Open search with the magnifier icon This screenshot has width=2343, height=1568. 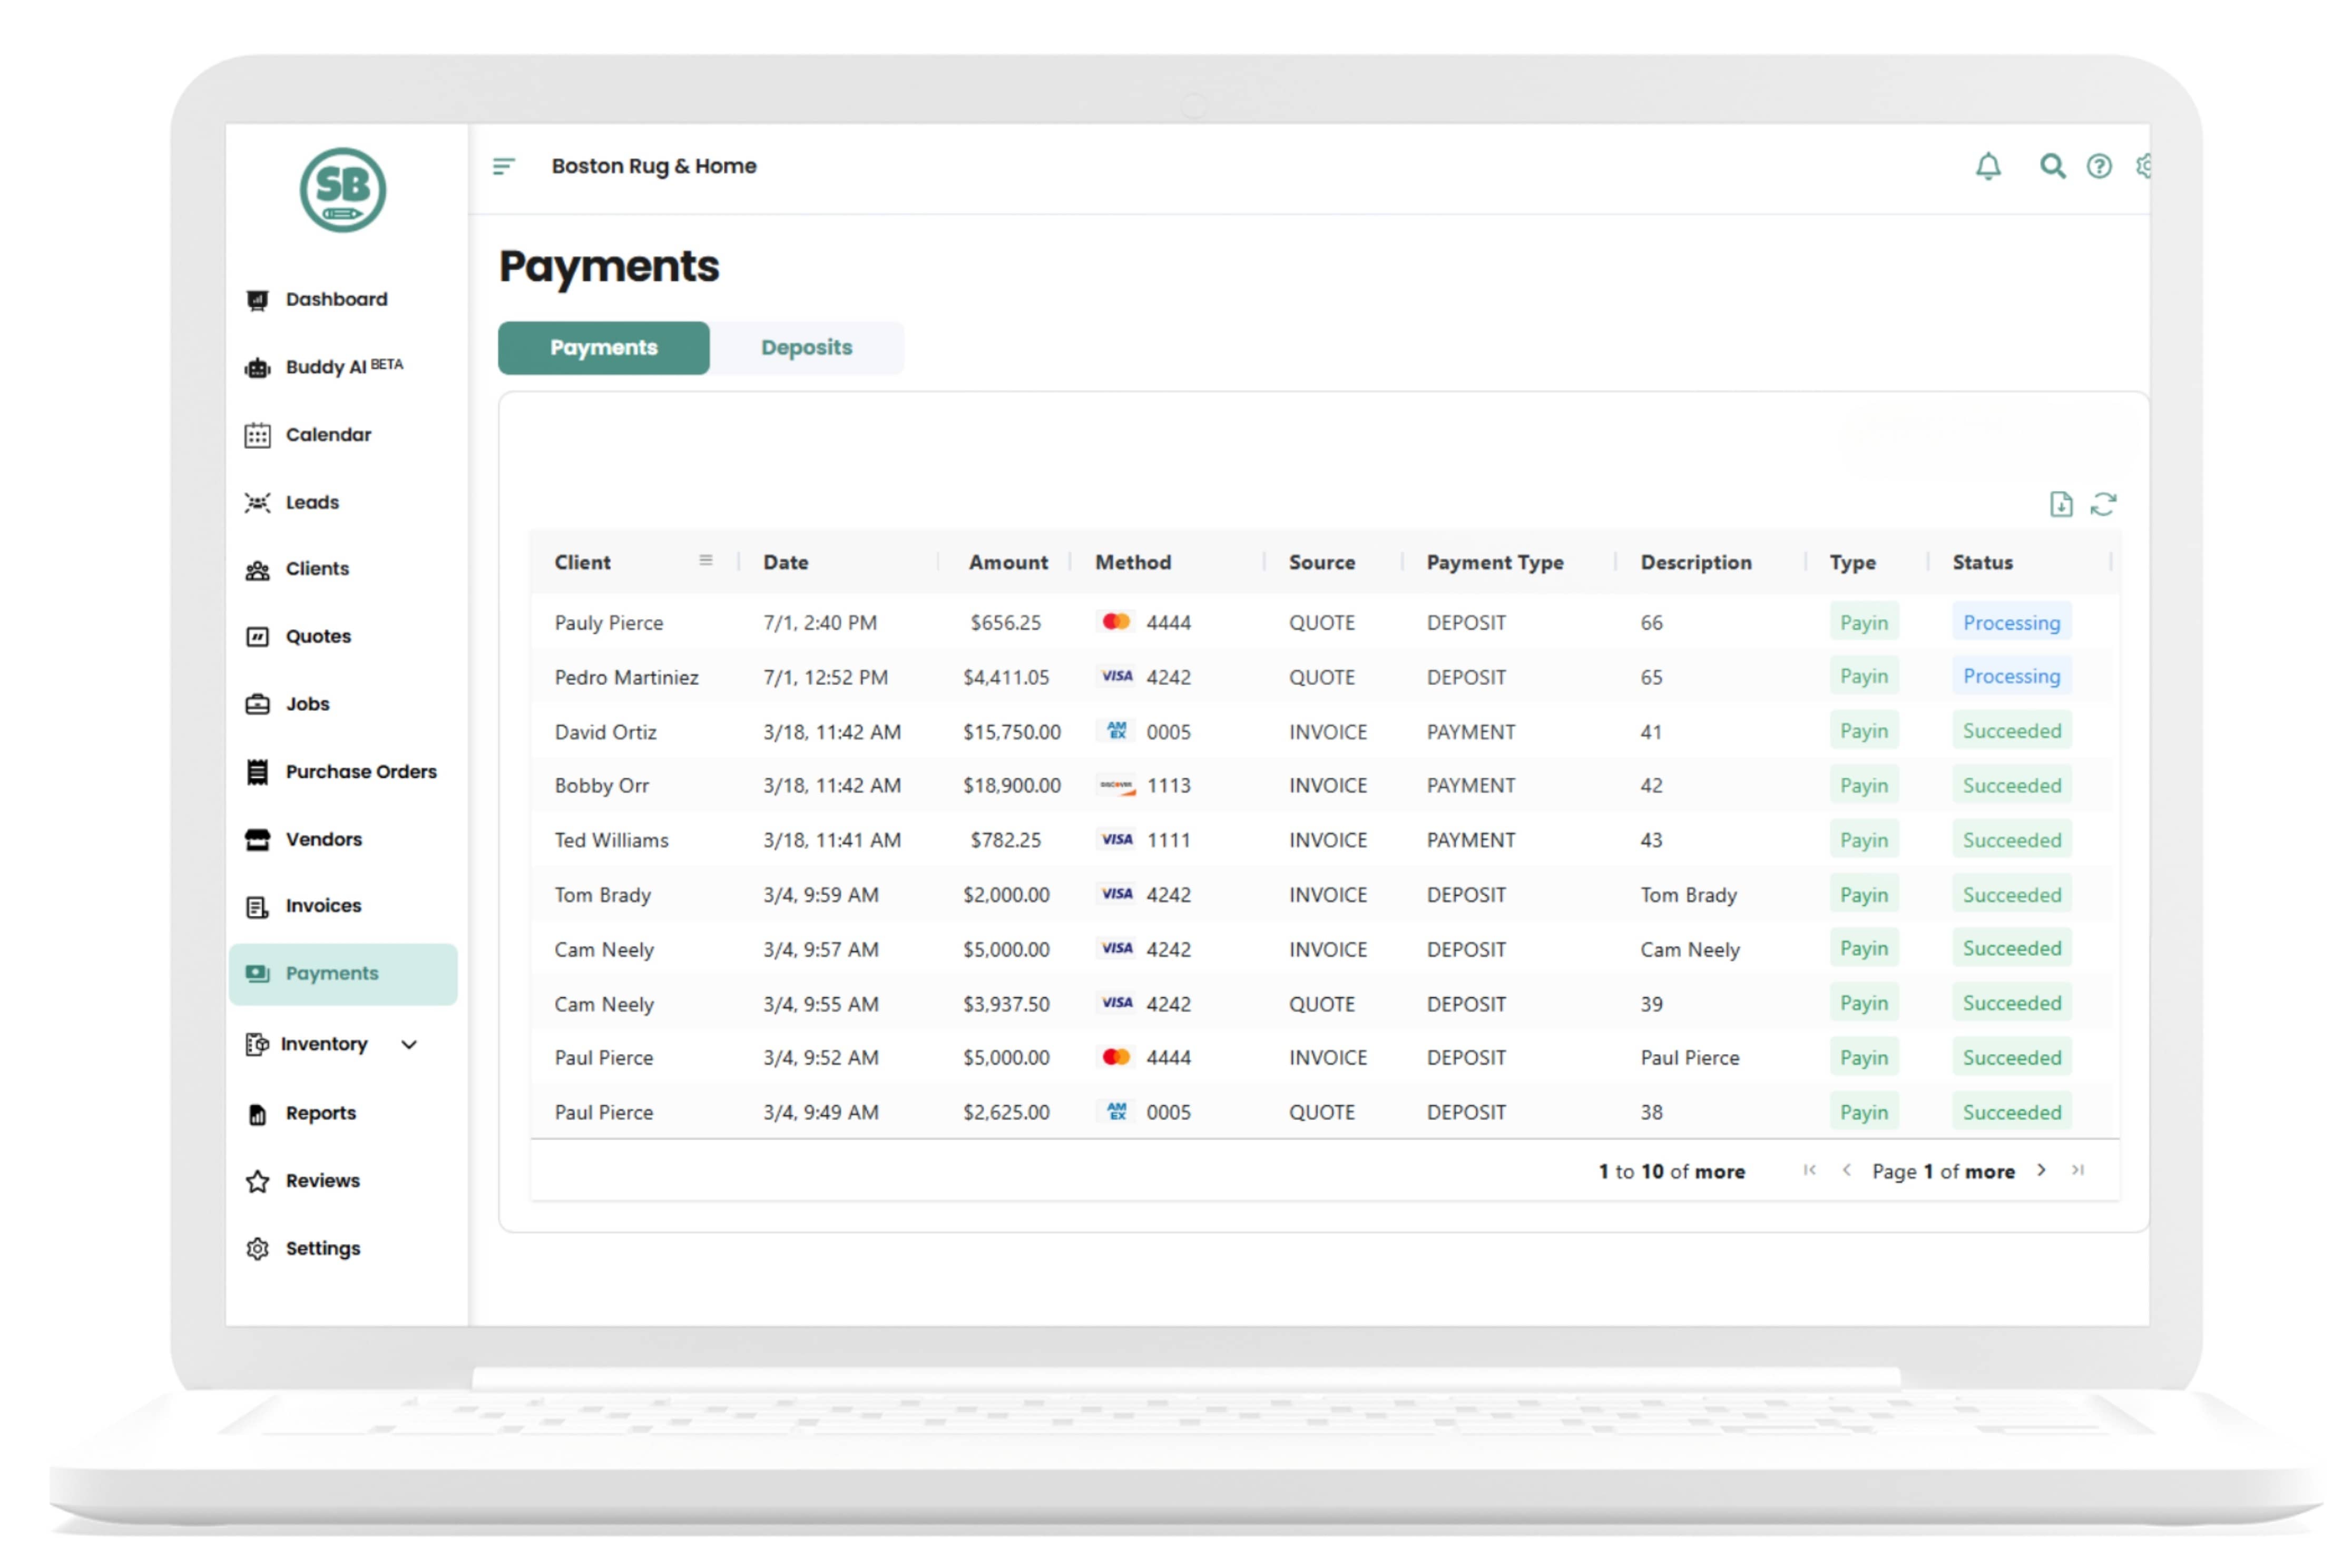pos(2051,166)
